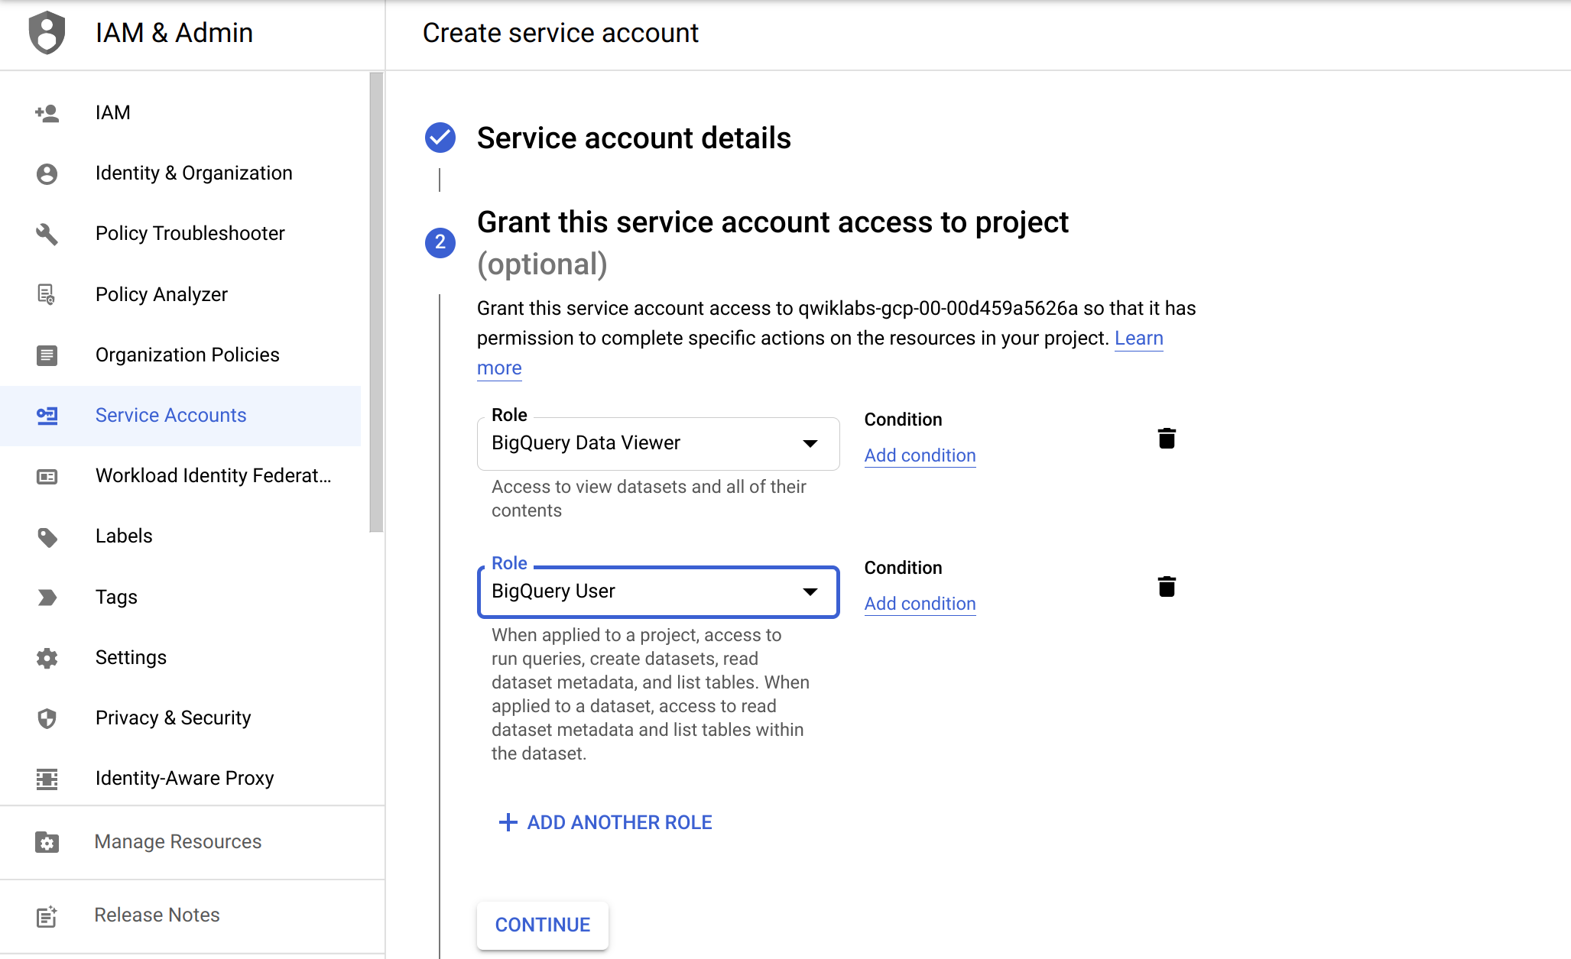Click the completed Service account details checkmark
This screenshot has height=959, width=1571.
point(440,137)
